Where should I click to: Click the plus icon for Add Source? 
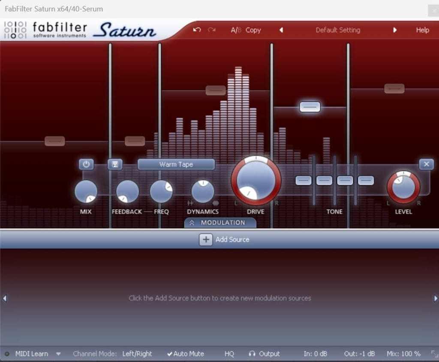(x=206, y=240)
